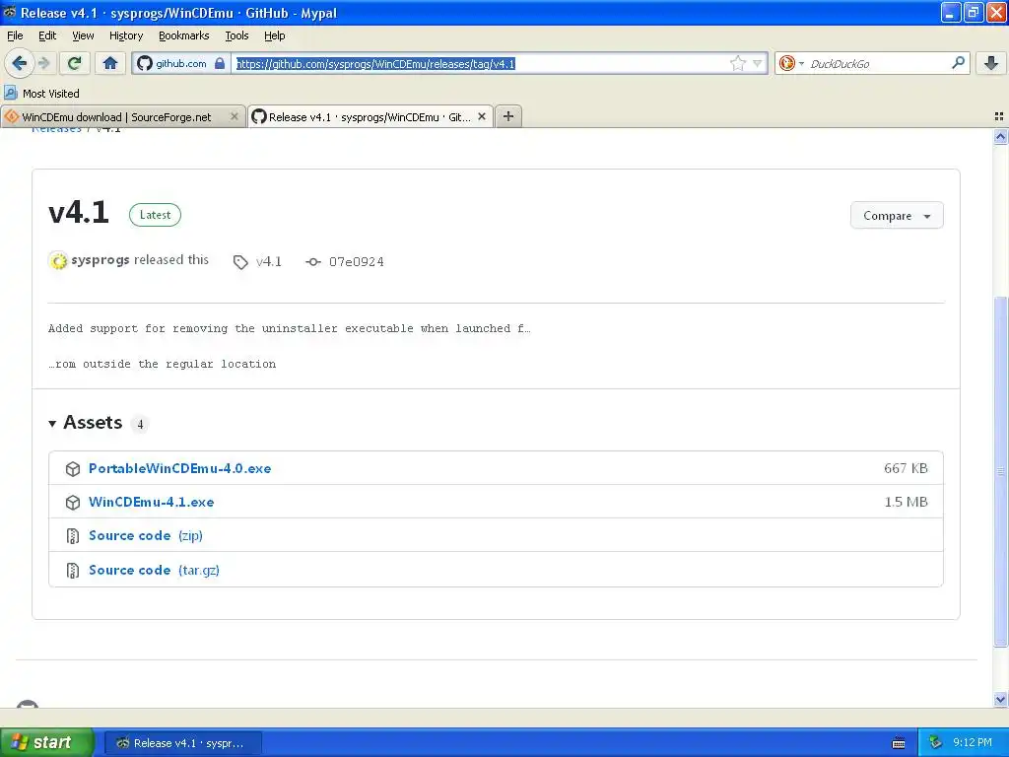Click the 1.5 MB file size text
This screenshot has height=757, width=1009.
click(906, 502)
